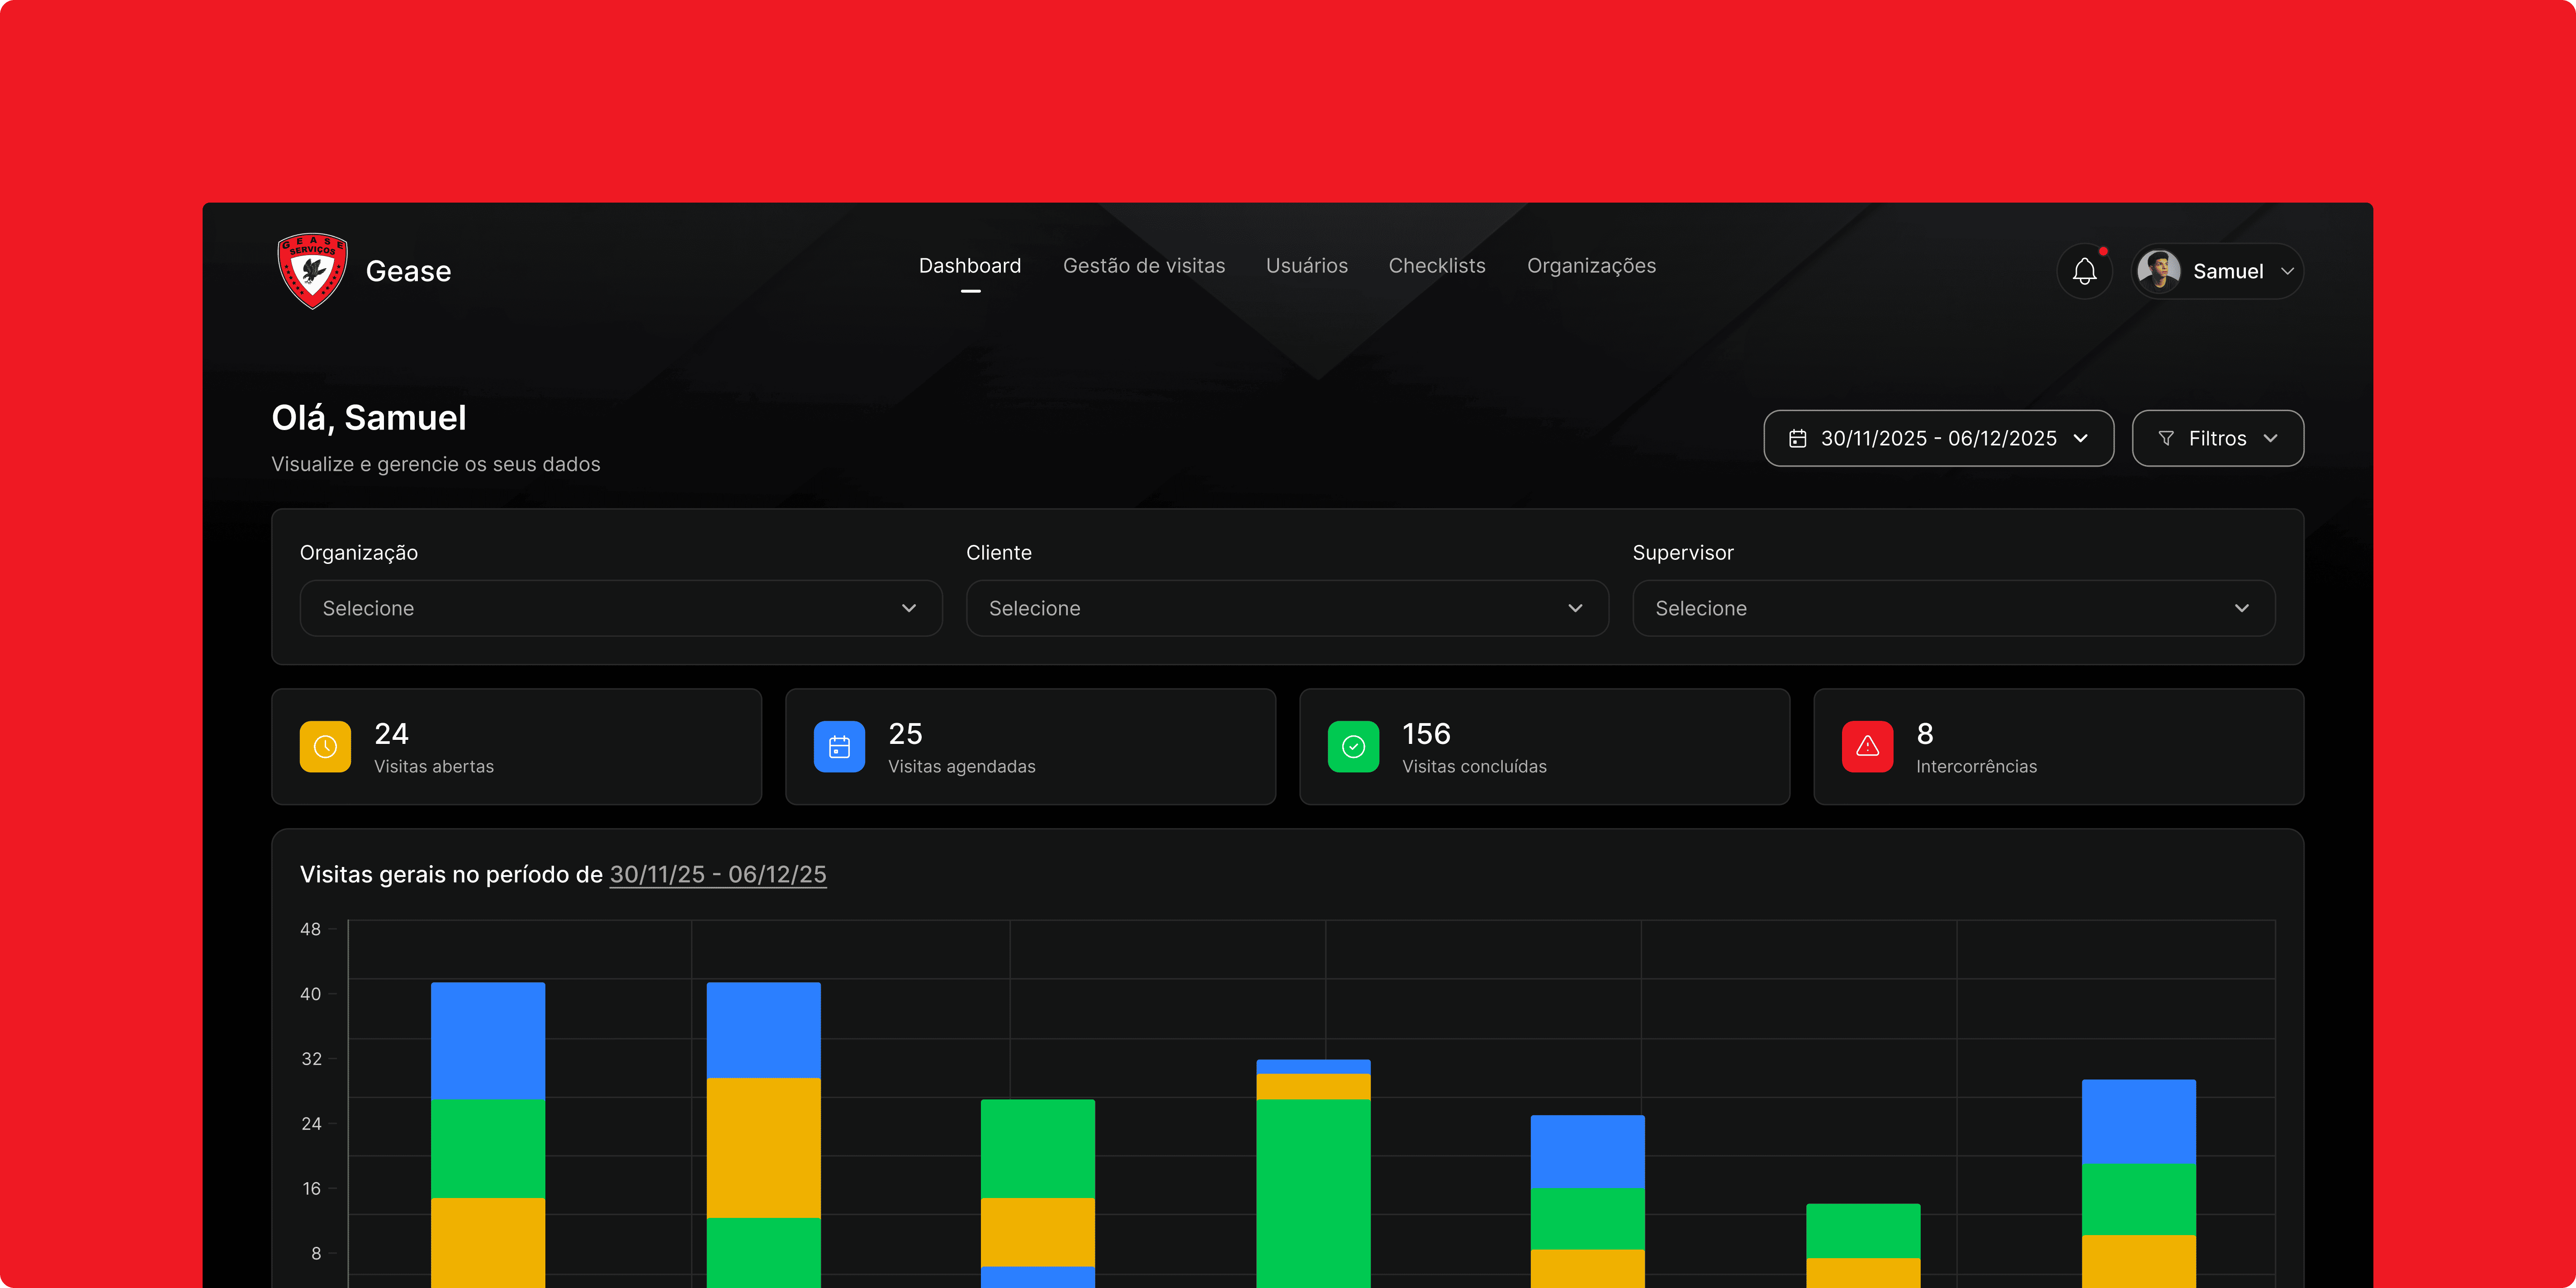Select the Visitas agendadas label
Viewport: 2576px width, 1288px height.
tap(962, 767)
